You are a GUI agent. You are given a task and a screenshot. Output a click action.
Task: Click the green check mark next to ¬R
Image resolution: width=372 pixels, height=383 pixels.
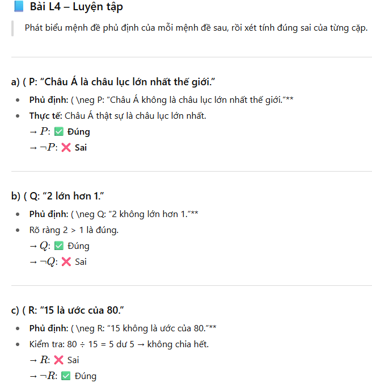point(66,376)
